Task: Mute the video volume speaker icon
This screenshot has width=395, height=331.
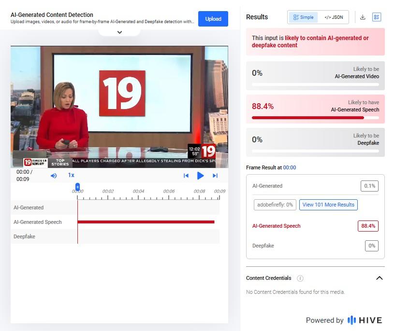Action: pyautogui.click(x=54, y=176)
